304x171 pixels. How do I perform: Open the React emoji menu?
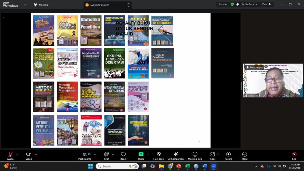[x=123, y=156]
